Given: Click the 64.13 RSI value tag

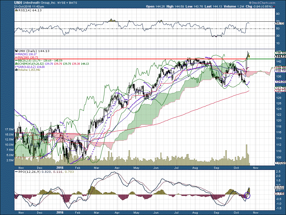Looking at the screenshot, I should 280,23.
